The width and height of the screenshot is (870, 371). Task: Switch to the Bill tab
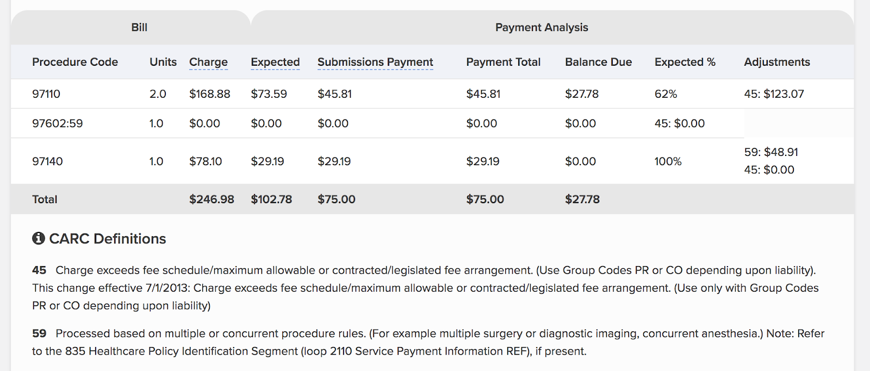click(139, 27)
